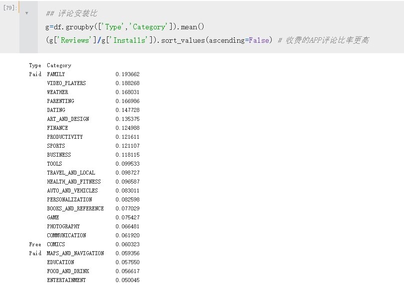Select the value 0.121611
This screenshot has width=404, height=285.
pos(127,137)
